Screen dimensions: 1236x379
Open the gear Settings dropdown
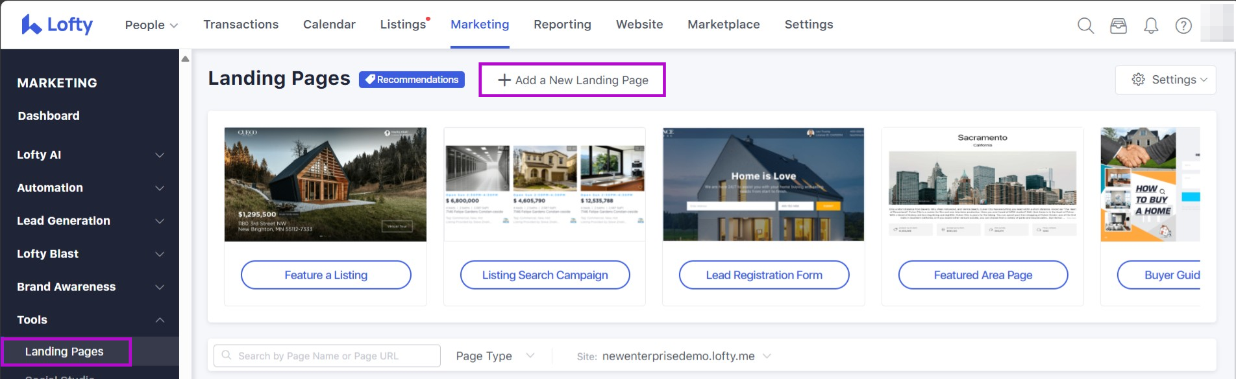point(1166,80)
